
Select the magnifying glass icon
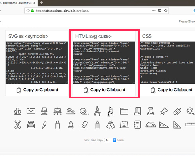pyautogui.click(x=190, y=112)
